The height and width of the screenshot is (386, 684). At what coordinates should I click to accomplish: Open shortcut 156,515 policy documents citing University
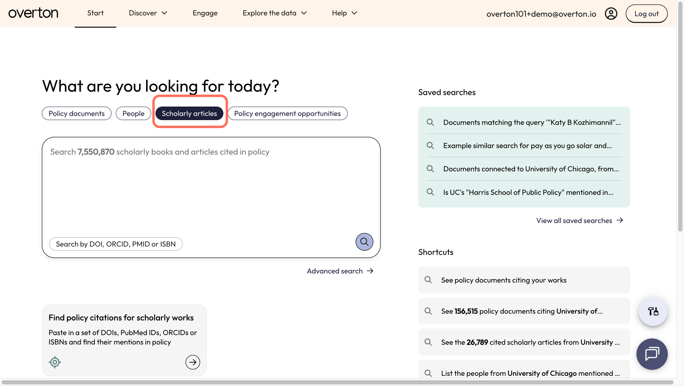(x=524, y=311)
